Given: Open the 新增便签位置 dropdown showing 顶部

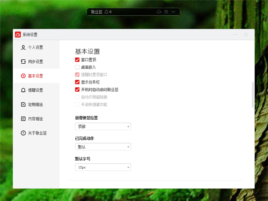Looking at the screenshot, I should pyautogui.click(x=103, y=127).
